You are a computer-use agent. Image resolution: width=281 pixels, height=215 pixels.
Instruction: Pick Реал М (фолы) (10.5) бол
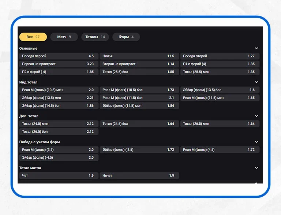139,90
